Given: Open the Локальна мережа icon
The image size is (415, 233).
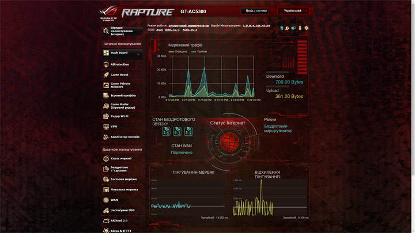Looking at the screenshot, I should click(106, 190).
